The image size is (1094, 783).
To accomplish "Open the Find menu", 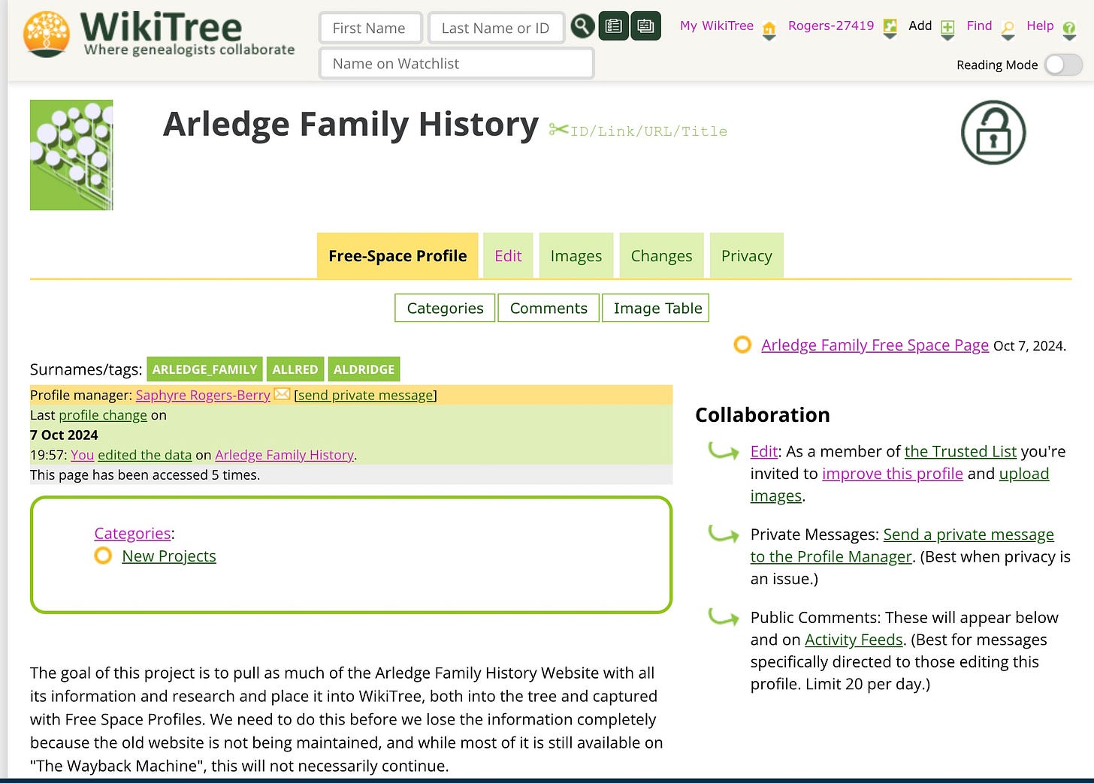I will click(979, 26).
